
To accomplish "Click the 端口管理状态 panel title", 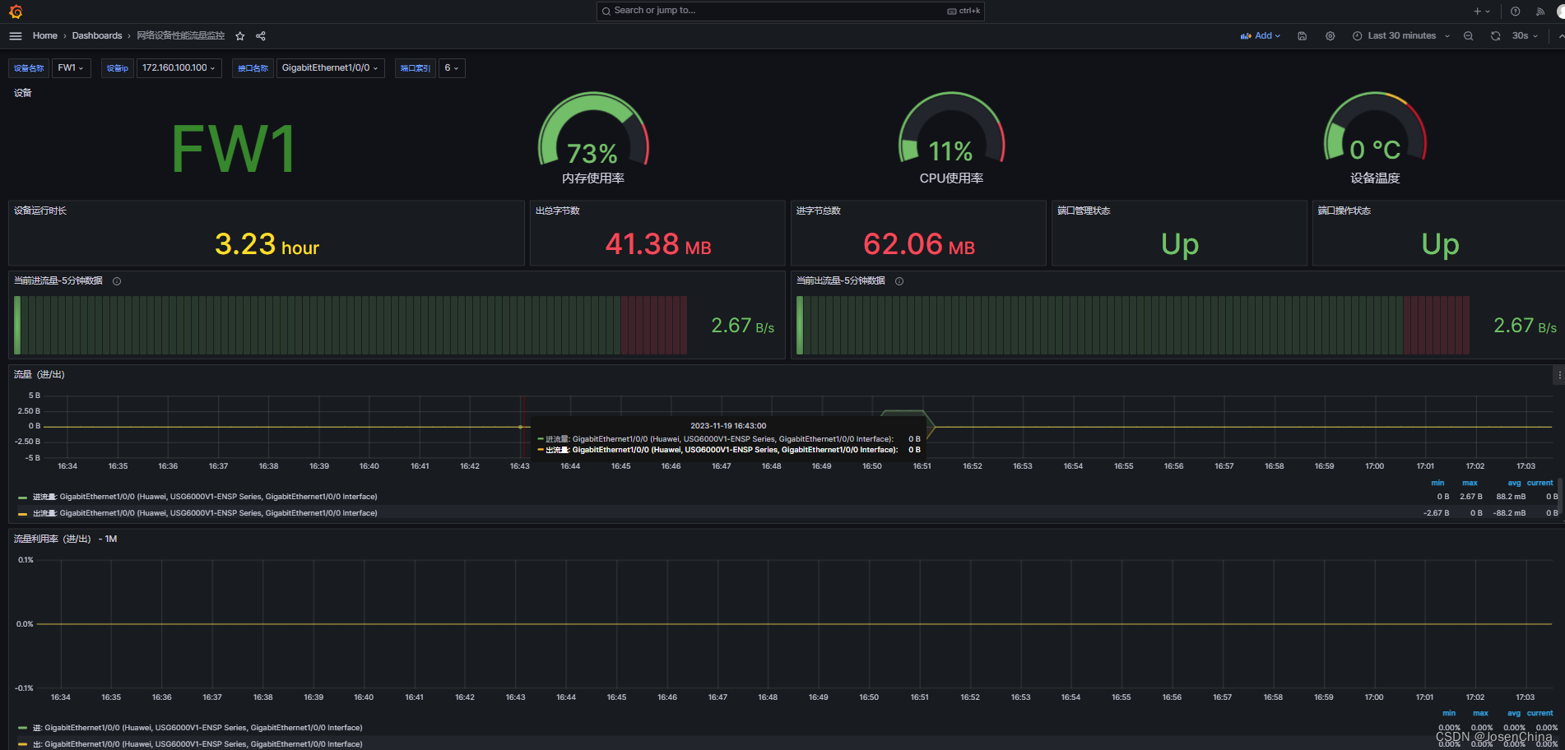I will (x=1084, y=211).
